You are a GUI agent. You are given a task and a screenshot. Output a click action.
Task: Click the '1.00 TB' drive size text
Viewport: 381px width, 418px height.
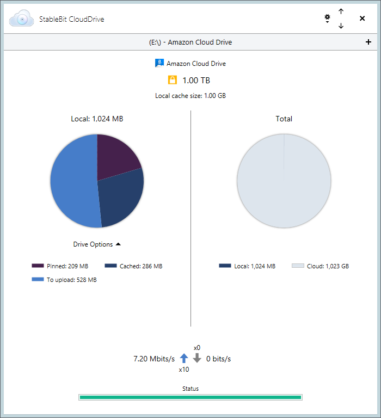(196, 80)
